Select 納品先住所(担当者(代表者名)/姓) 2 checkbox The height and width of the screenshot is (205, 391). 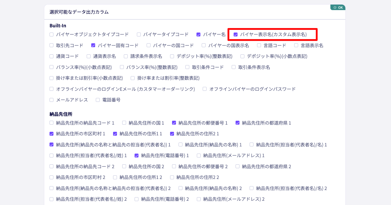point(51,199)
